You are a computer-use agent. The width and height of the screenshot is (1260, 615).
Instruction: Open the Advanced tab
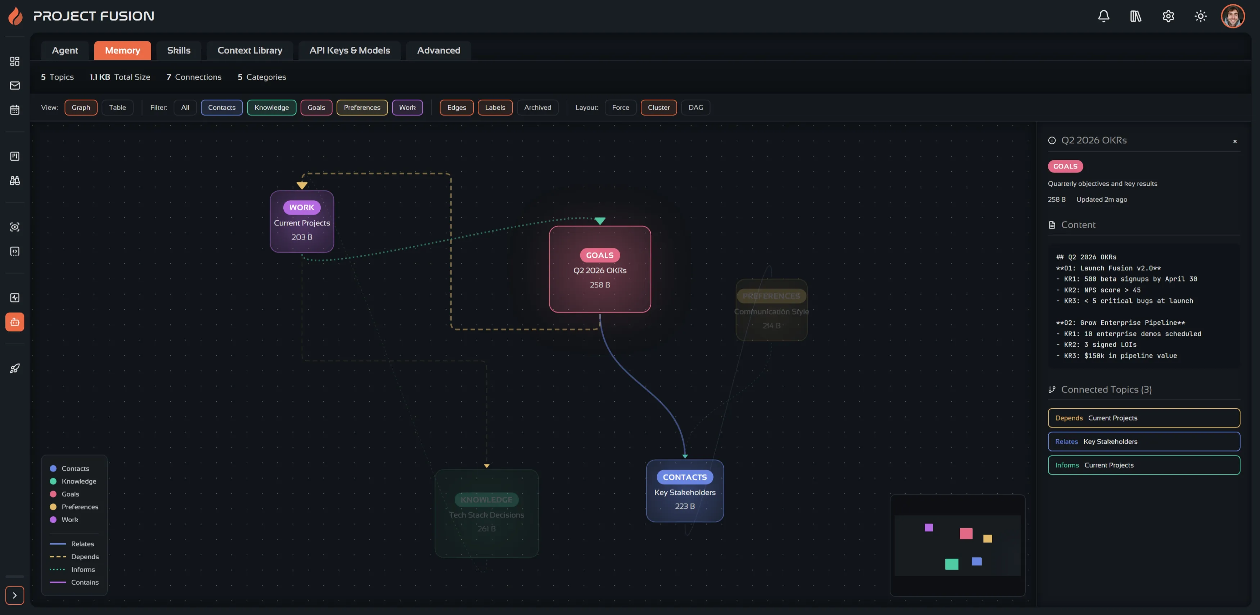click(x=438, y=50)
